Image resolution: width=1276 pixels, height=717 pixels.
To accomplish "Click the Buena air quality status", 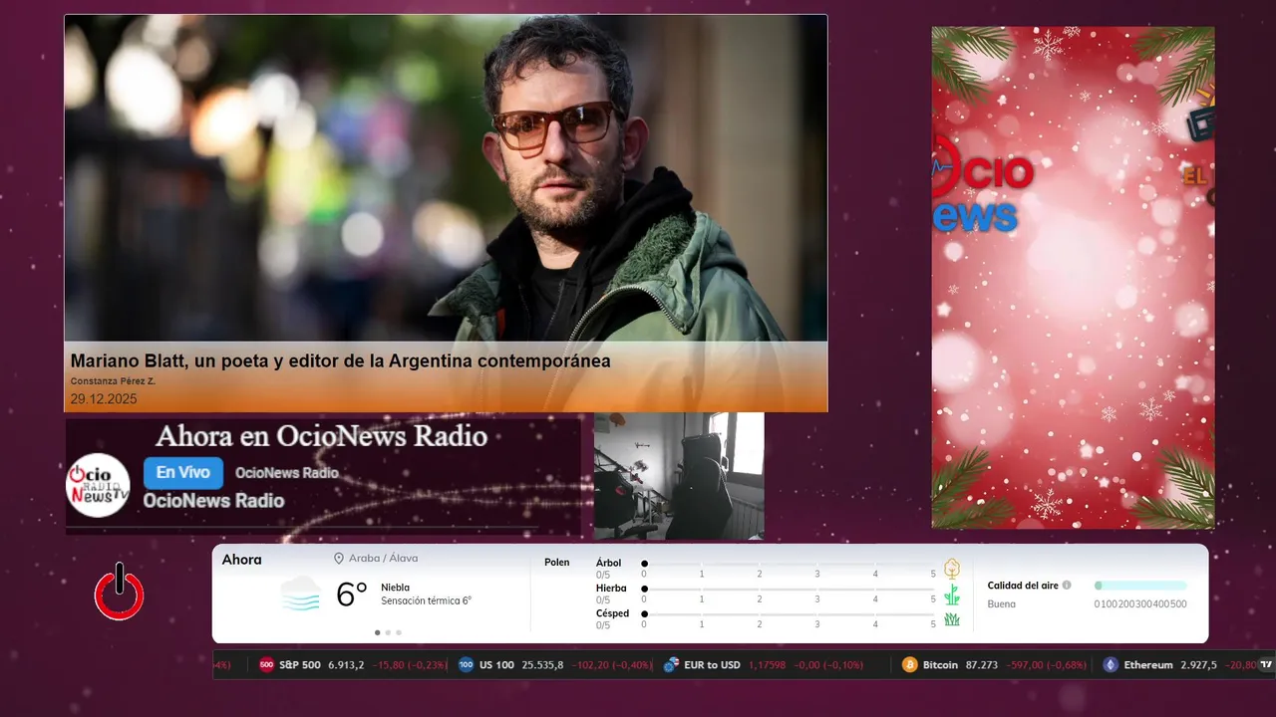I will 1002,603.
